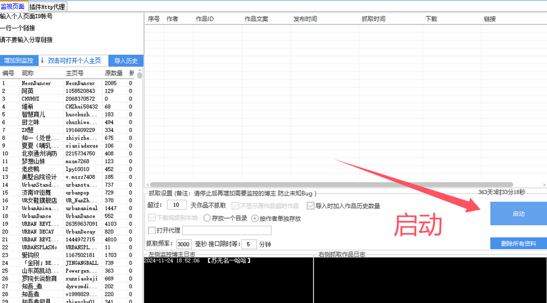Toggle the 打开代理 checkbox
Screen dimensions: 547x303
pyautogui.click(x=152, y=230)
